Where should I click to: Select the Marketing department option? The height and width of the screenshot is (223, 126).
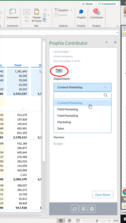[82, 122]
